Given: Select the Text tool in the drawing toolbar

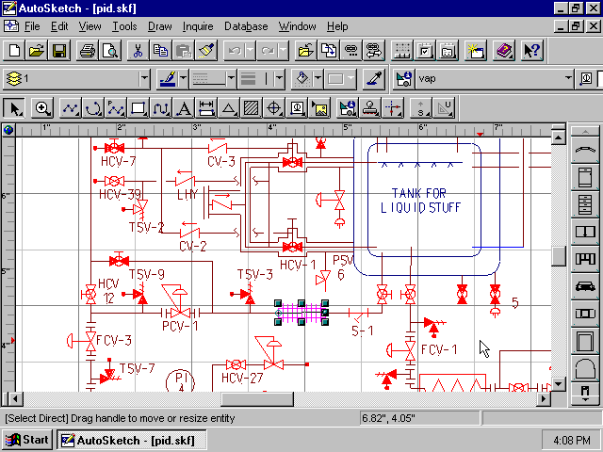Looking at the screenshot, I should click(184, 107).
